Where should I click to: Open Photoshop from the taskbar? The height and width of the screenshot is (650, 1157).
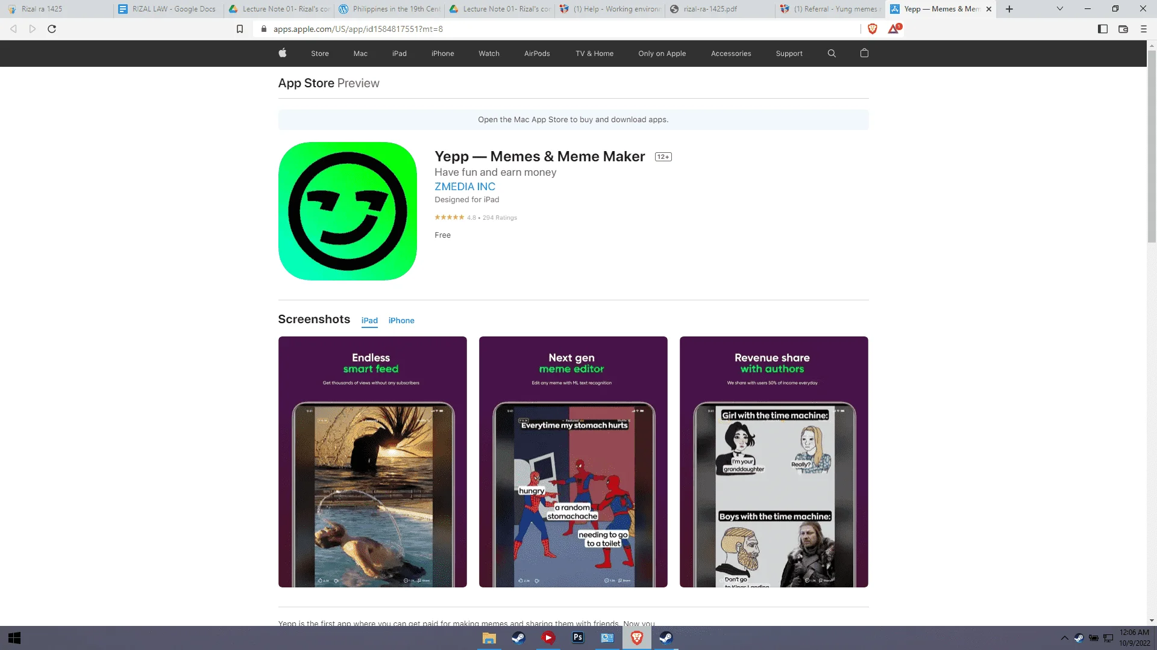coord(578,638)
